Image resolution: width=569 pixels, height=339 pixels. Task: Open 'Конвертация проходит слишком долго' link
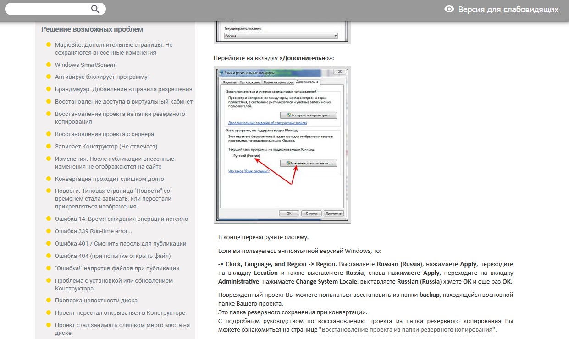pos(110,179)
